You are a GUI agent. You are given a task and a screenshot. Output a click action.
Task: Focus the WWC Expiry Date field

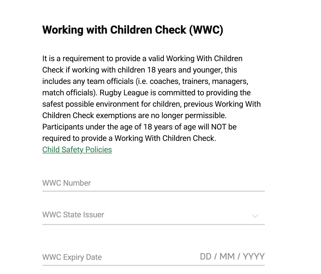pyautogui.click(x=153, y=257)
